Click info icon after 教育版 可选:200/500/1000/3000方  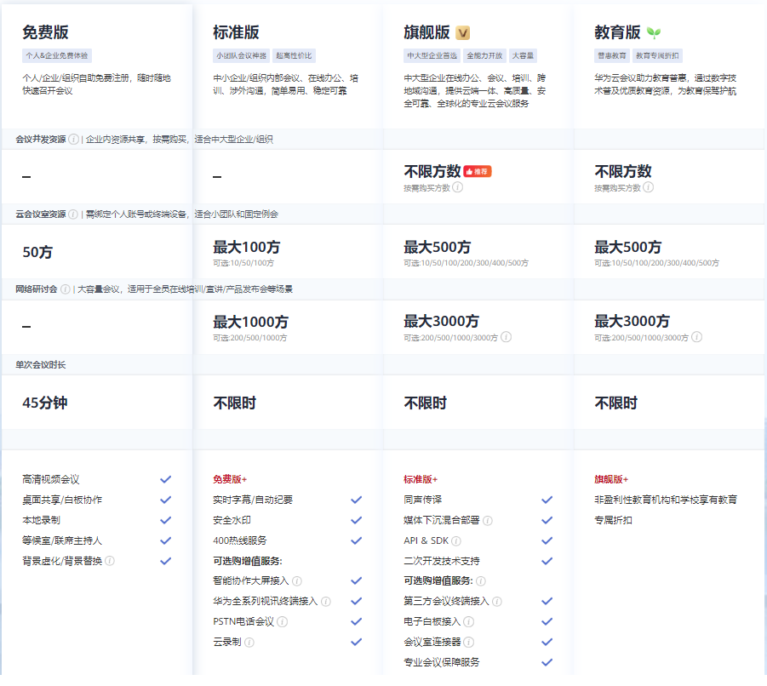(x=697, y=337)
